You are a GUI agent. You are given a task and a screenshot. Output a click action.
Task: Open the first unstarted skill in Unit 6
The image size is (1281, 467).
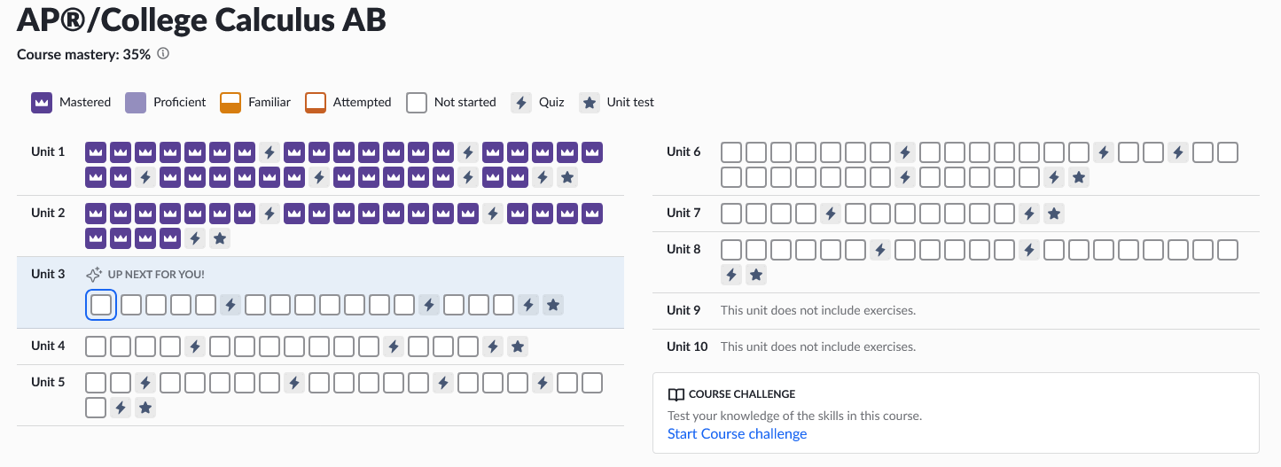[730, 152]
